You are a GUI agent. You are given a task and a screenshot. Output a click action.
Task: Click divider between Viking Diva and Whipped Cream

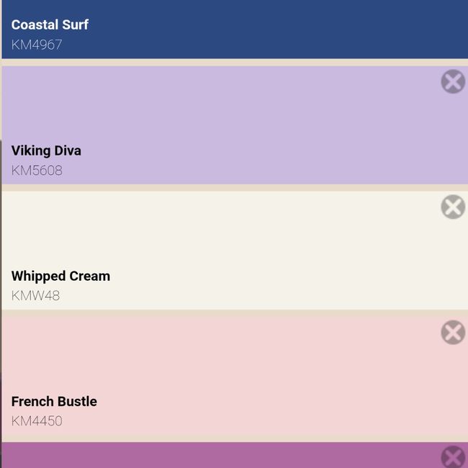pos(234,187)
